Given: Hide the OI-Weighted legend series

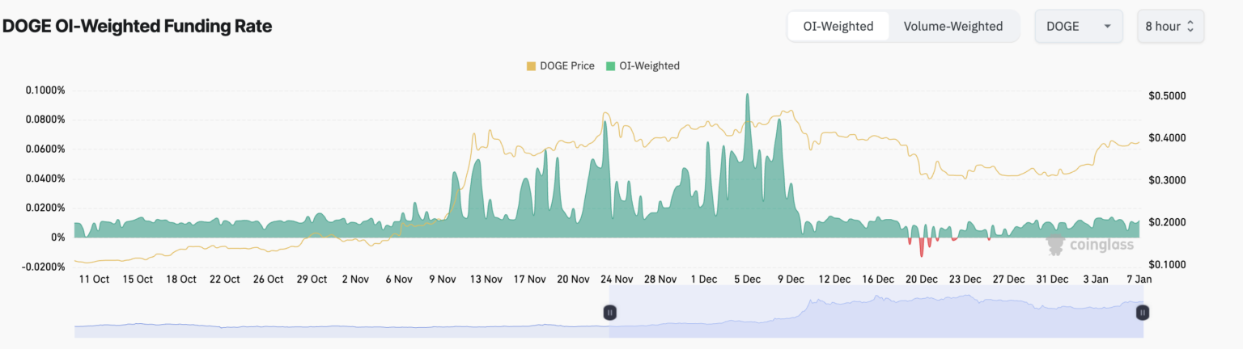Looking at the screenshot, I should [649, 65].
